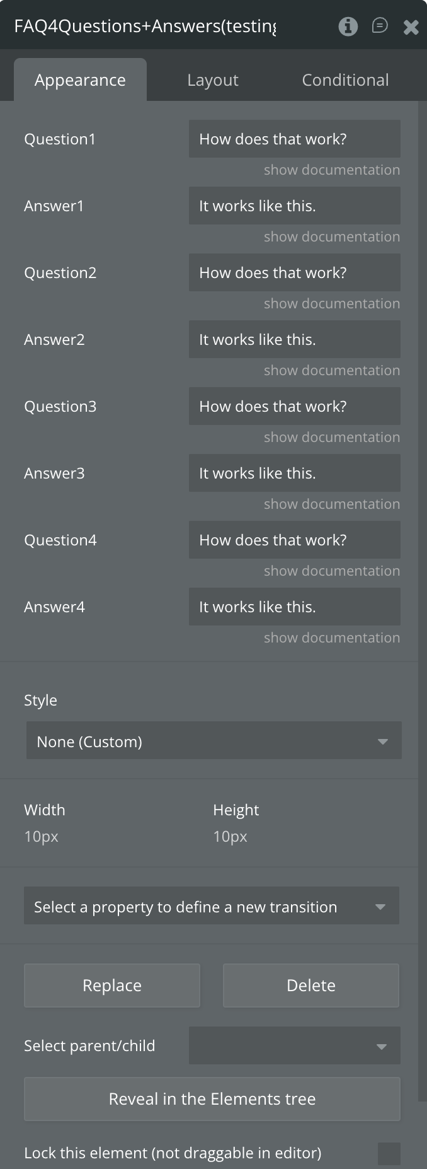Open the Conditional tab

point(345,80)
